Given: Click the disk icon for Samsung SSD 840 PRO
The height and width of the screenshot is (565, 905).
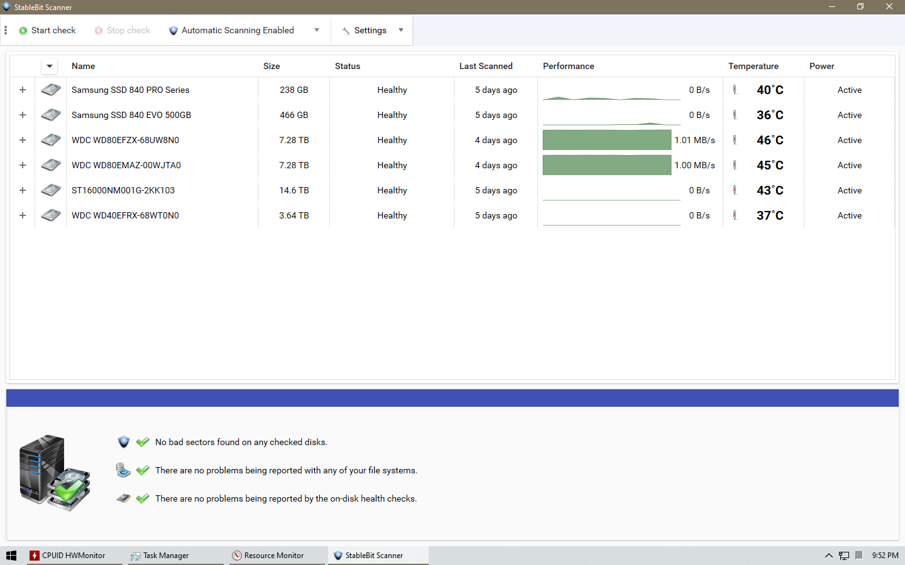Looking at the screenshot, I should pyautogui.click(x=50, y=90).
